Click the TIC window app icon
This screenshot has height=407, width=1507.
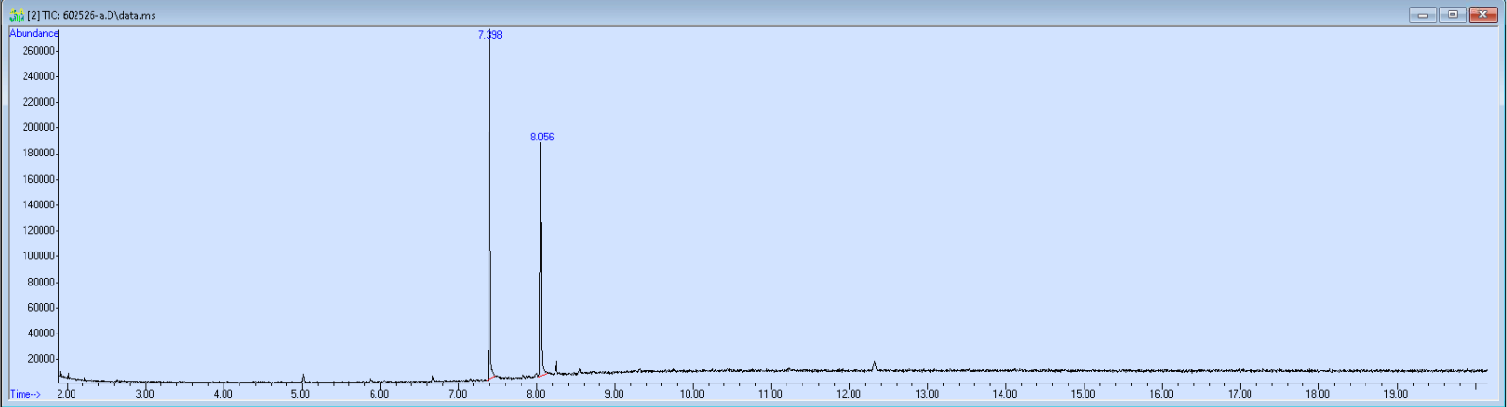(x=16, y=15)
